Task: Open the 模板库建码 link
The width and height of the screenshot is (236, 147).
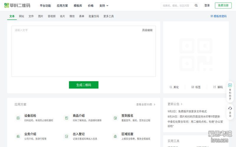Action: 218,16
